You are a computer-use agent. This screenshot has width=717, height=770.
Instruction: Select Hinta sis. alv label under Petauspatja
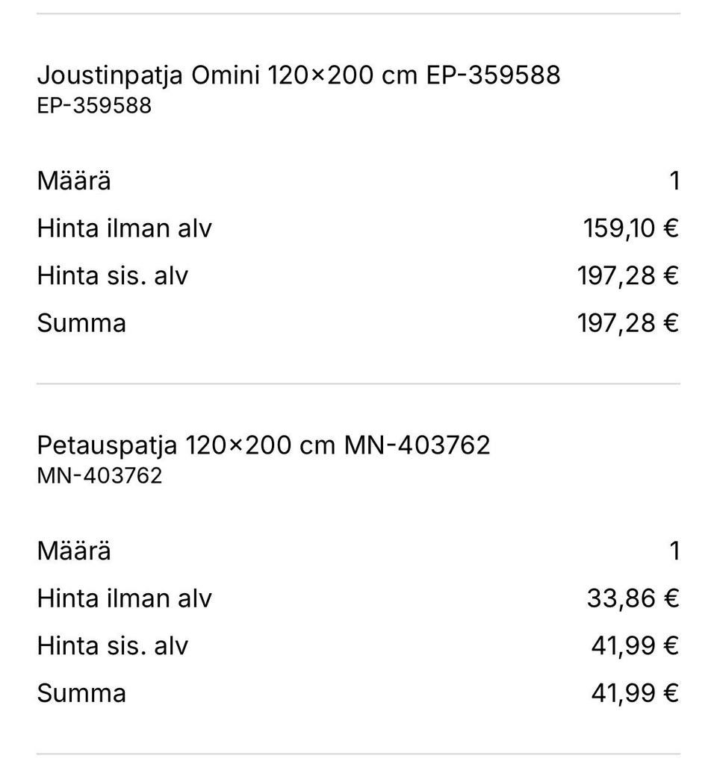(x=113, y=645)
